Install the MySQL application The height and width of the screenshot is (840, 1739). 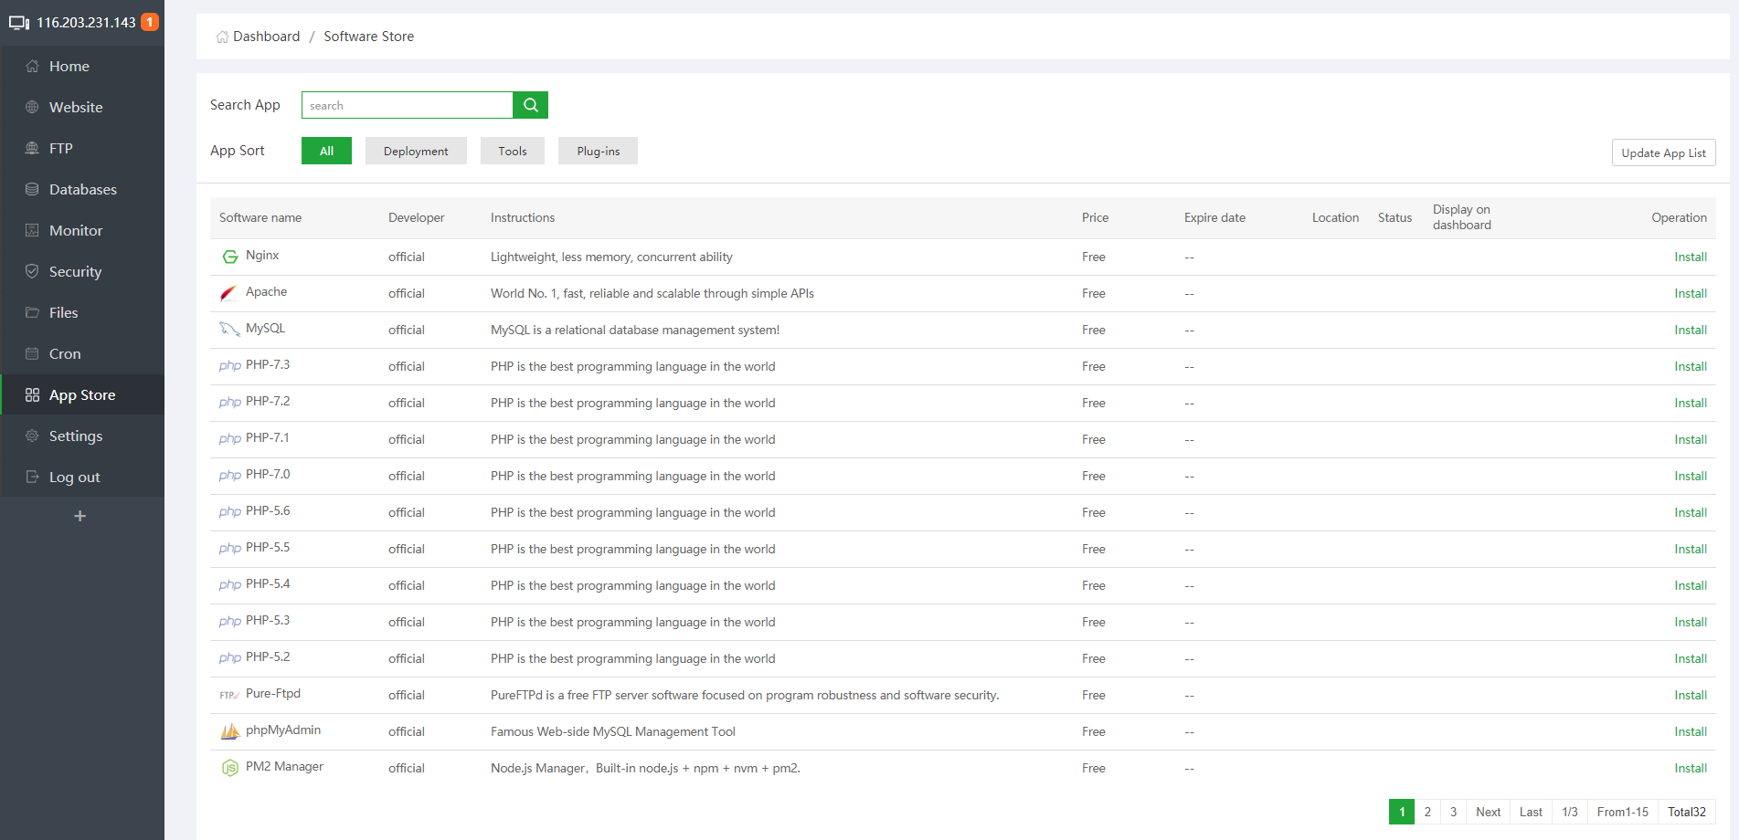coord(1690,331)
